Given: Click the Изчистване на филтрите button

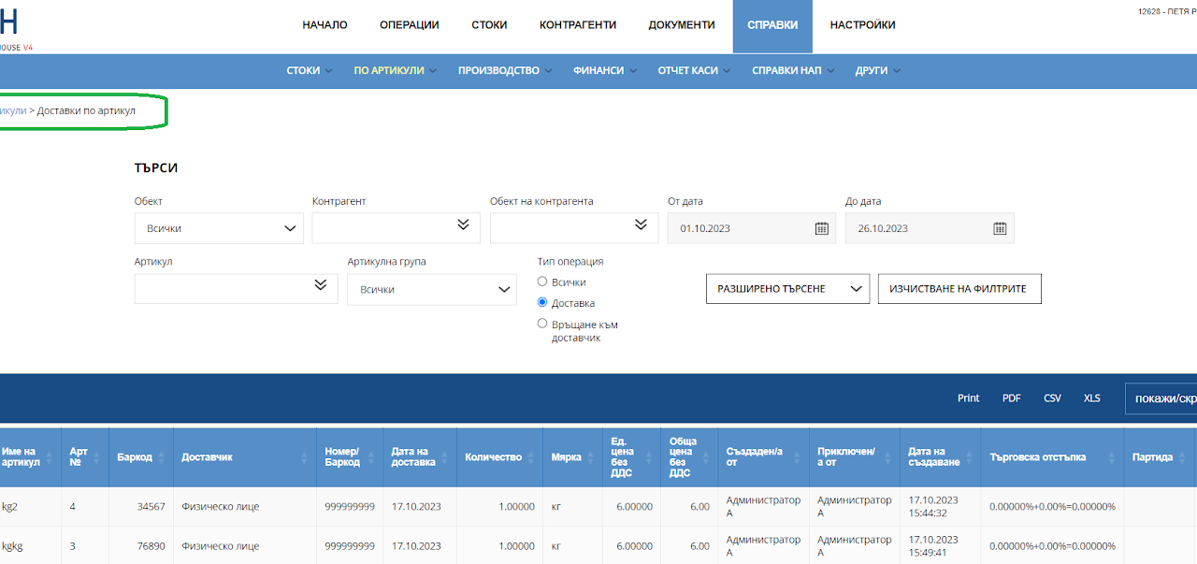Looking at the screenshot, I should (959, 289).
